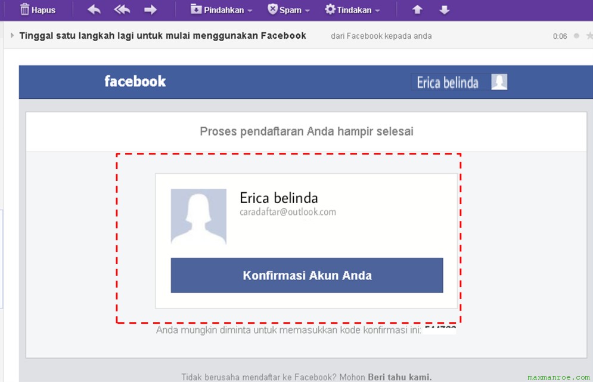Open the Tindakan dropdown arrow
593x382 pixels.
coord(377,11)
